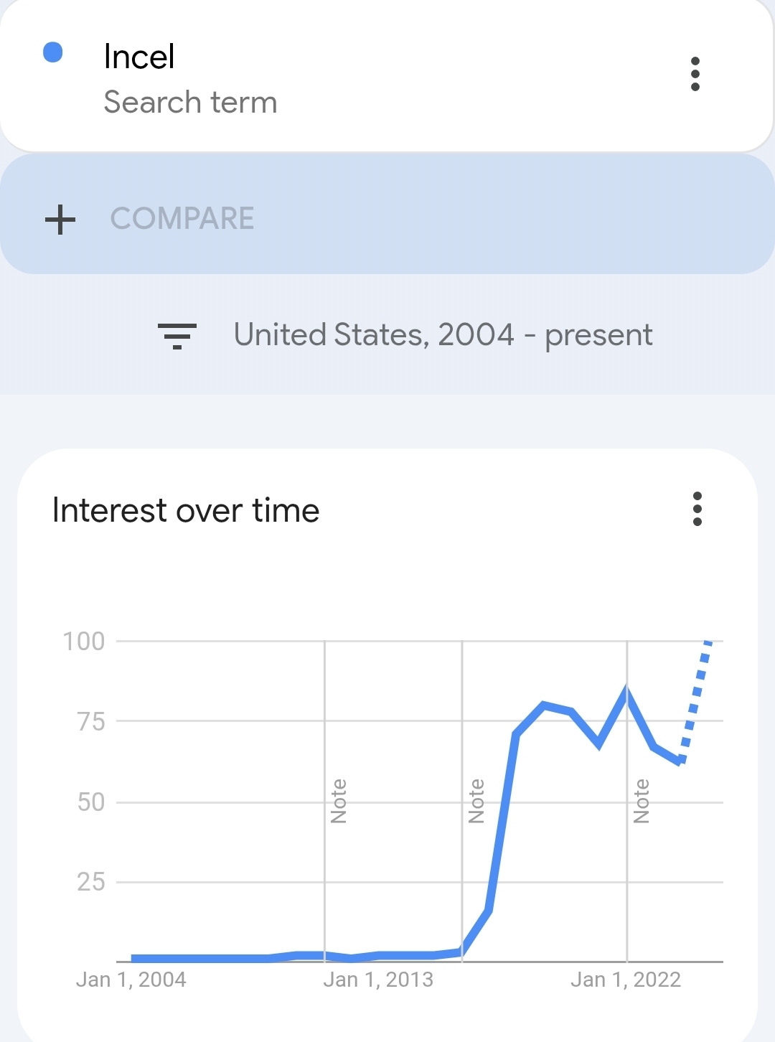Click the COMPARE label to add a term
The image size is (775, 1042).
pos(182,219)
